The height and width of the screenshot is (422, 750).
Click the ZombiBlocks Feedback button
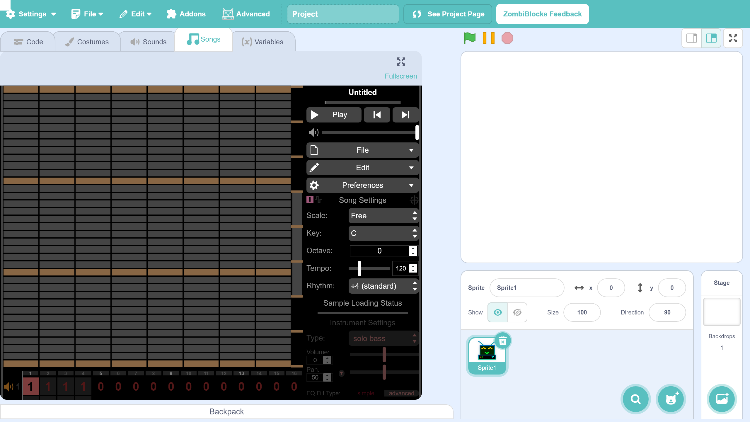pos(542,14)
